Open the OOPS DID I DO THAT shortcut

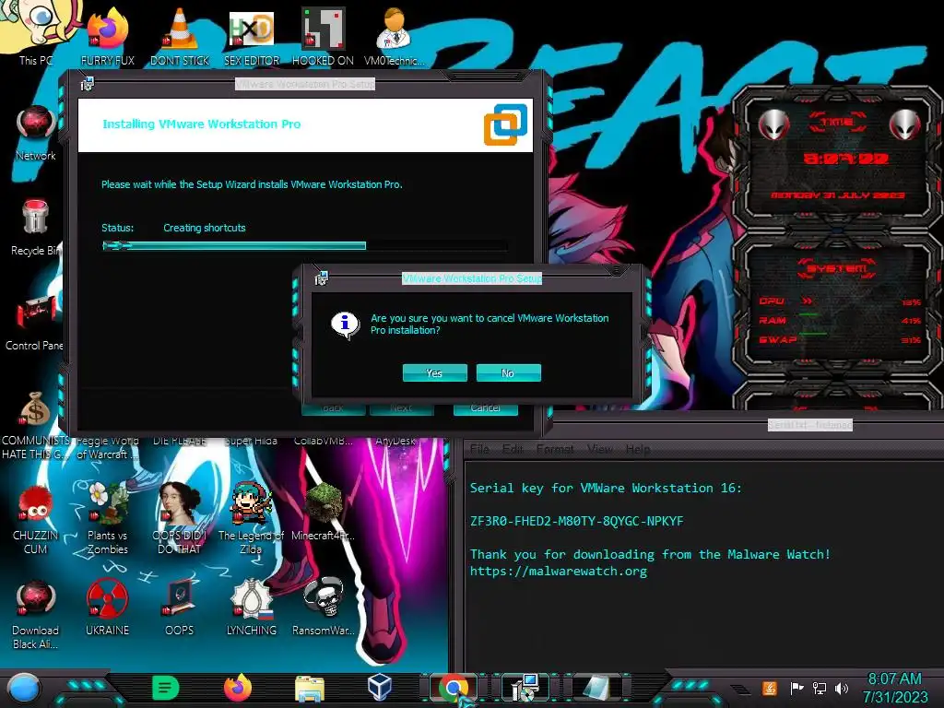(180, 520)
